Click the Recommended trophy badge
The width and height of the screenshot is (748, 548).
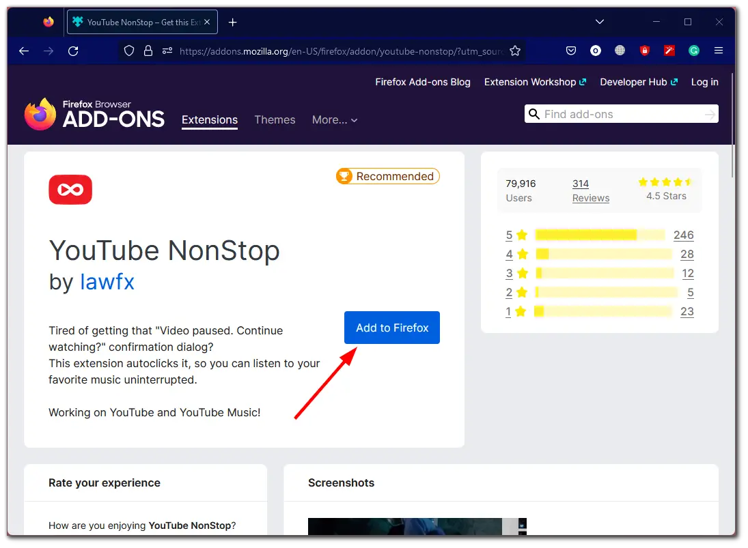pyautogui.click(x=387, y=176)
